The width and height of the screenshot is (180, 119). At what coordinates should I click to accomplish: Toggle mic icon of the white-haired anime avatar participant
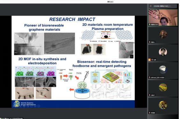pyautogui.click(x=150, y=77)
